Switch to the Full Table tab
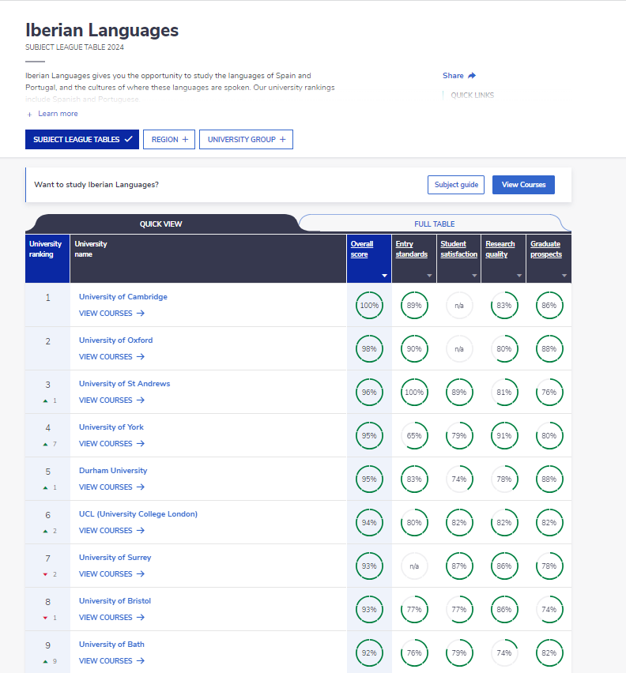The width and height of the screenshot is (626, 673). [435, 224]
